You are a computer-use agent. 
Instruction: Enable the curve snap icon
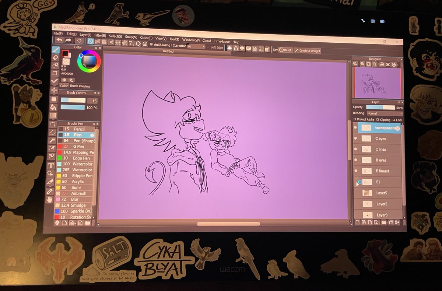(131, 43)
